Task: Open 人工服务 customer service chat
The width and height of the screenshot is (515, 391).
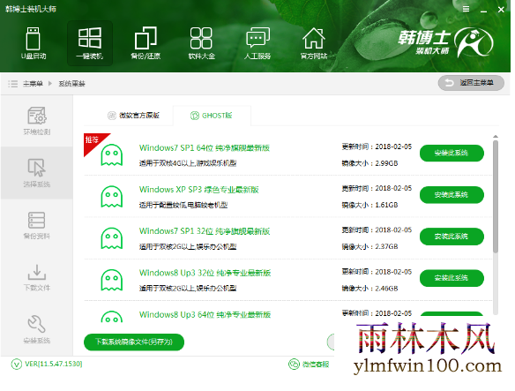Action: pos(257,43)
